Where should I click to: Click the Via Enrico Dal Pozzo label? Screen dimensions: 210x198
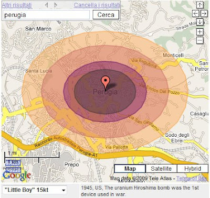[160, 89]
